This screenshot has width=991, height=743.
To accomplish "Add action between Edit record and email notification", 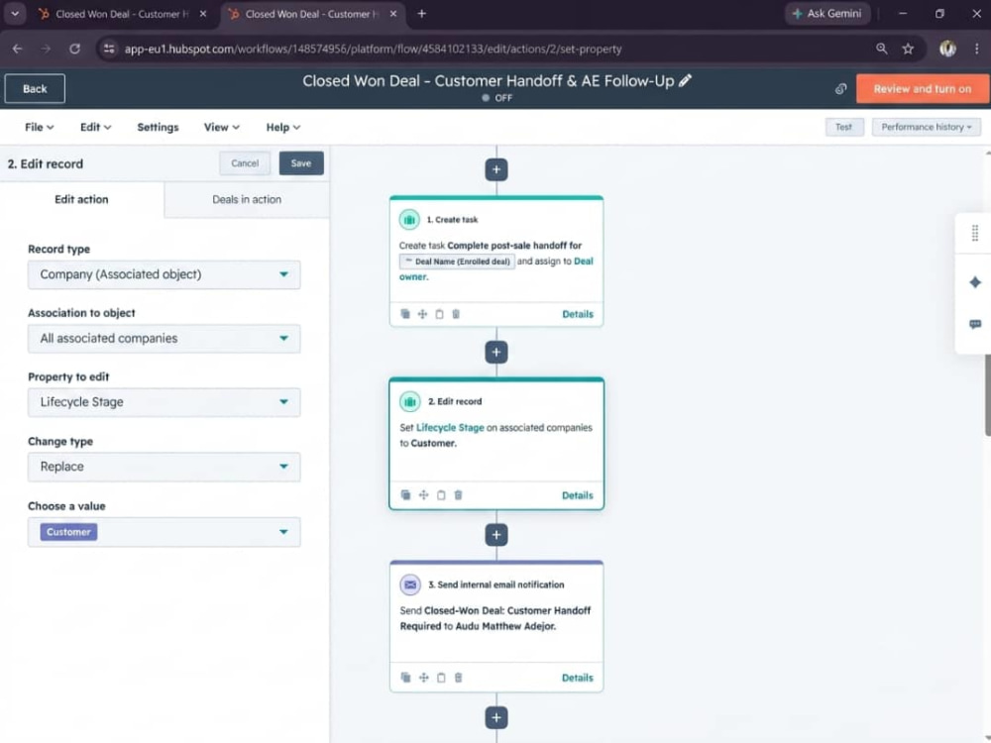I will click(496, 535).
